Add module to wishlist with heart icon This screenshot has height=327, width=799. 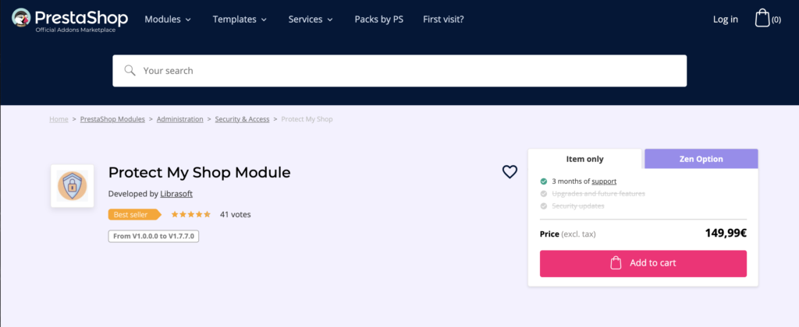pyautogui.click(x=510, y=172)
